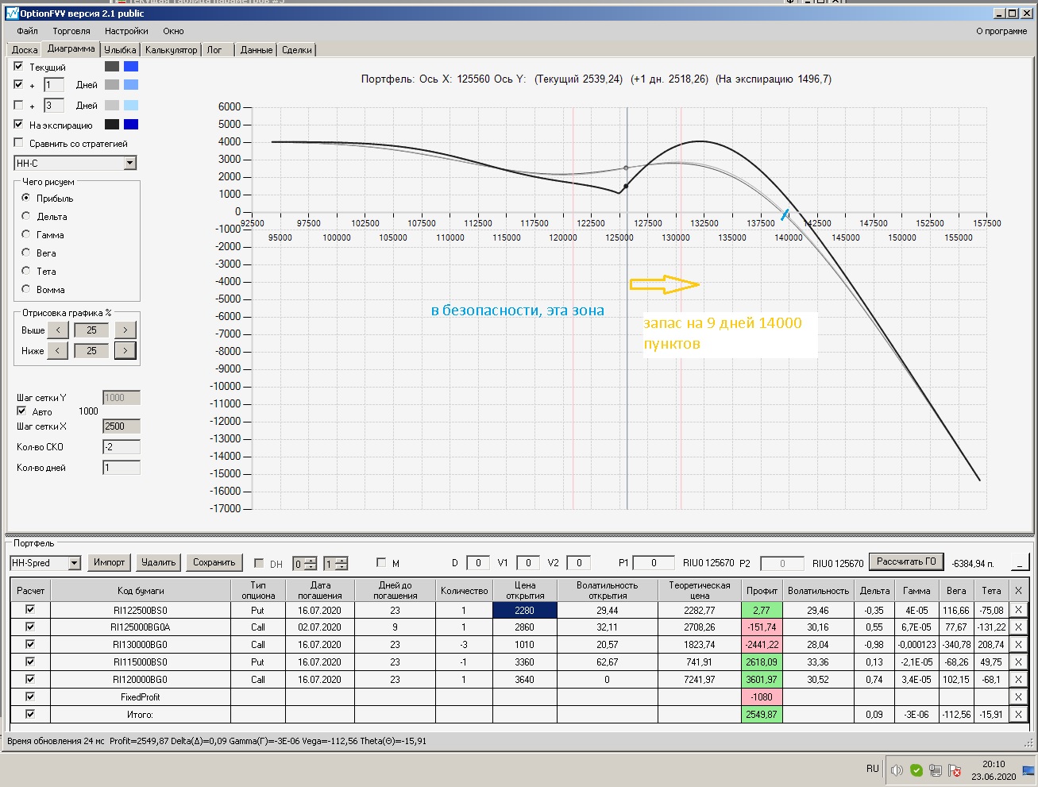Screen dimensions: 1038x787
Task: Click the first DH stepper showing 0
Action: 305,564
